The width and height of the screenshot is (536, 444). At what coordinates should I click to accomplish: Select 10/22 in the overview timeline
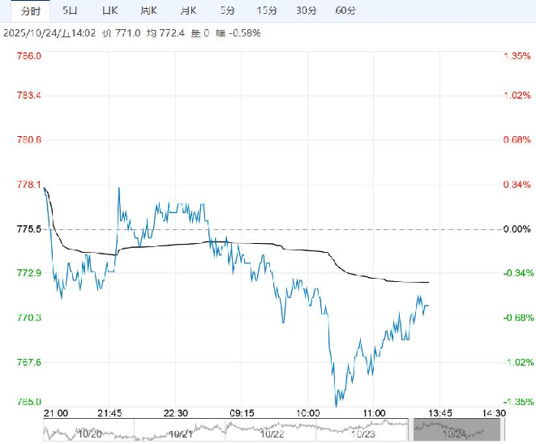(272, 433)
